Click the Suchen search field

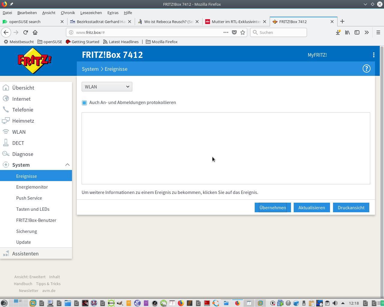pos(278,32)
